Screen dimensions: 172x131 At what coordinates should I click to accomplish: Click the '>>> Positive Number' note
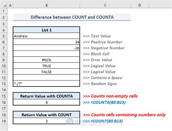(x=103, y=42)
